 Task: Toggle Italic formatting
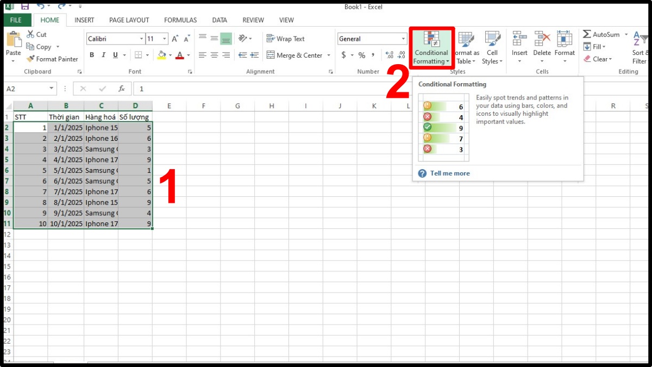click(103, 55)
